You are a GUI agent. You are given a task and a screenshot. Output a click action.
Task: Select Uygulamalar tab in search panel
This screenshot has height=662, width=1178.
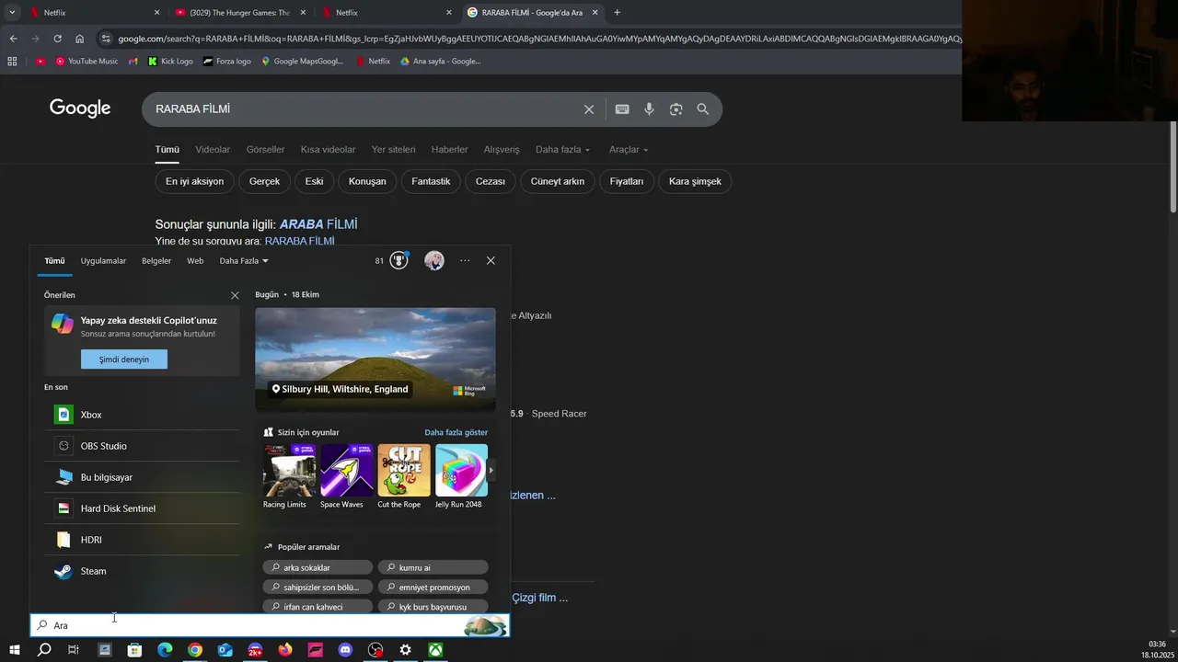pos(103,261)
